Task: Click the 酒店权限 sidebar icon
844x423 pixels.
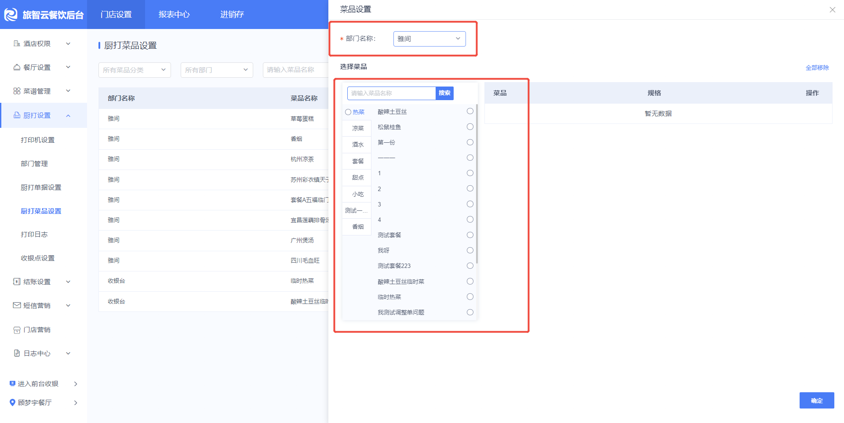Action: 17,43
